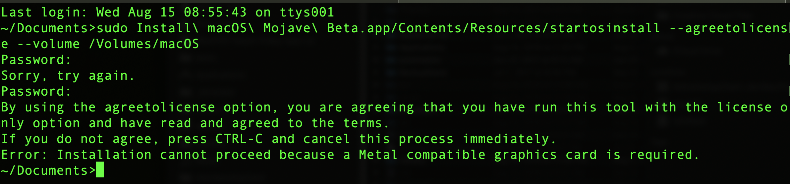Click the "/Volumes/macOS" path
Viewport: 790px width, 184px height.
coord(144,44)
